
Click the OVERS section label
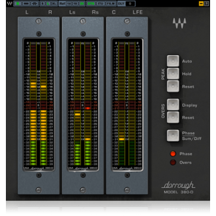[163, 111]
